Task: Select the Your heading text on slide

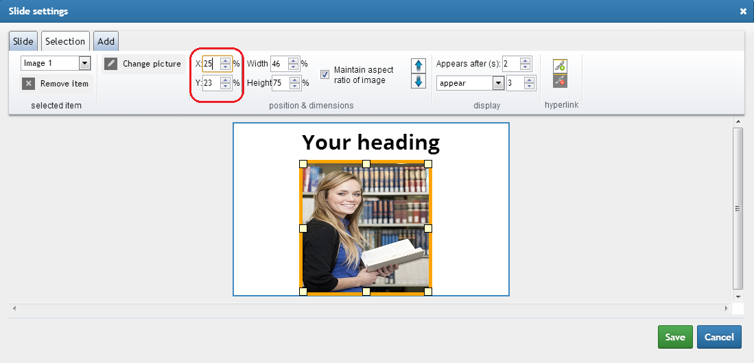Action: (370, 142)
